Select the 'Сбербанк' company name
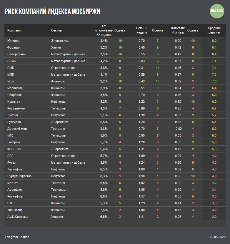Viewport: 230px width, 244px height. click(14, 95)
